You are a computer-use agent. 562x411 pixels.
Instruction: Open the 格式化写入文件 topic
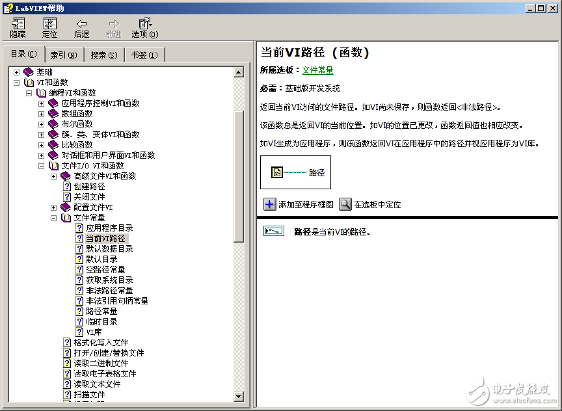[x=101, y=342]
